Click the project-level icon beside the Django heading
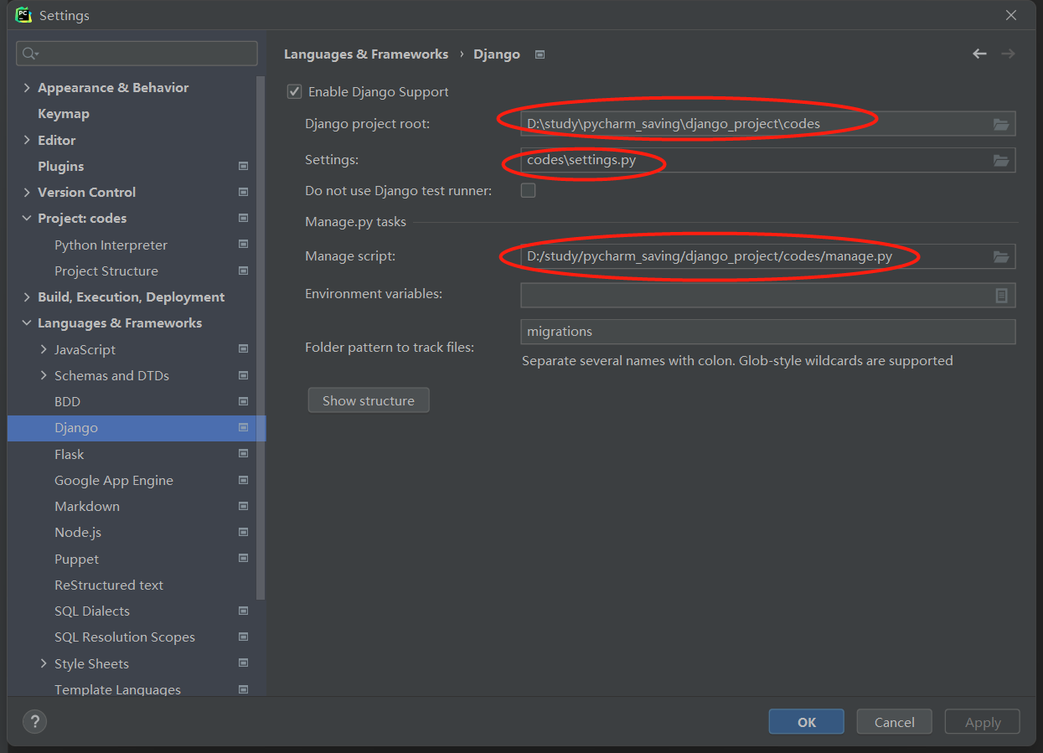 540,54
